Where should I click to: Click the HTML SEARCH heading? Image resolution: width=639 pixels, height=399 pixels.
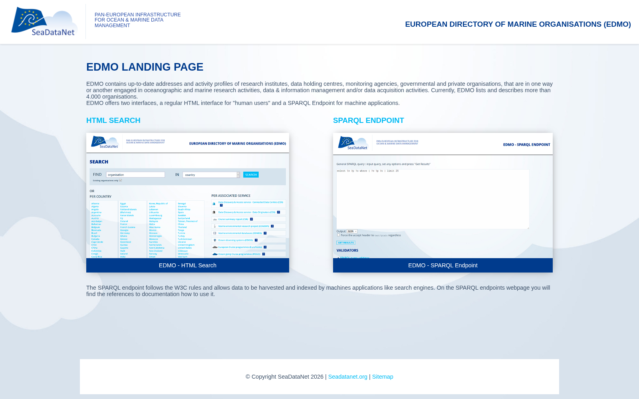[x=113, y=120]
